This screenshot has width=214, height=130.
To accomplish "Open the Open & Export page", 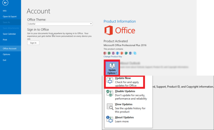I will (9, 16).
